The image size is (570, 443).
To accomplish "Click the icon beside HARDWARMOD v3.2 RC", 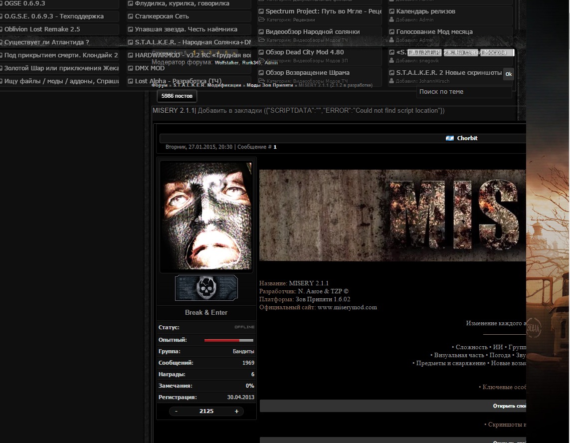I will (130, 55).
